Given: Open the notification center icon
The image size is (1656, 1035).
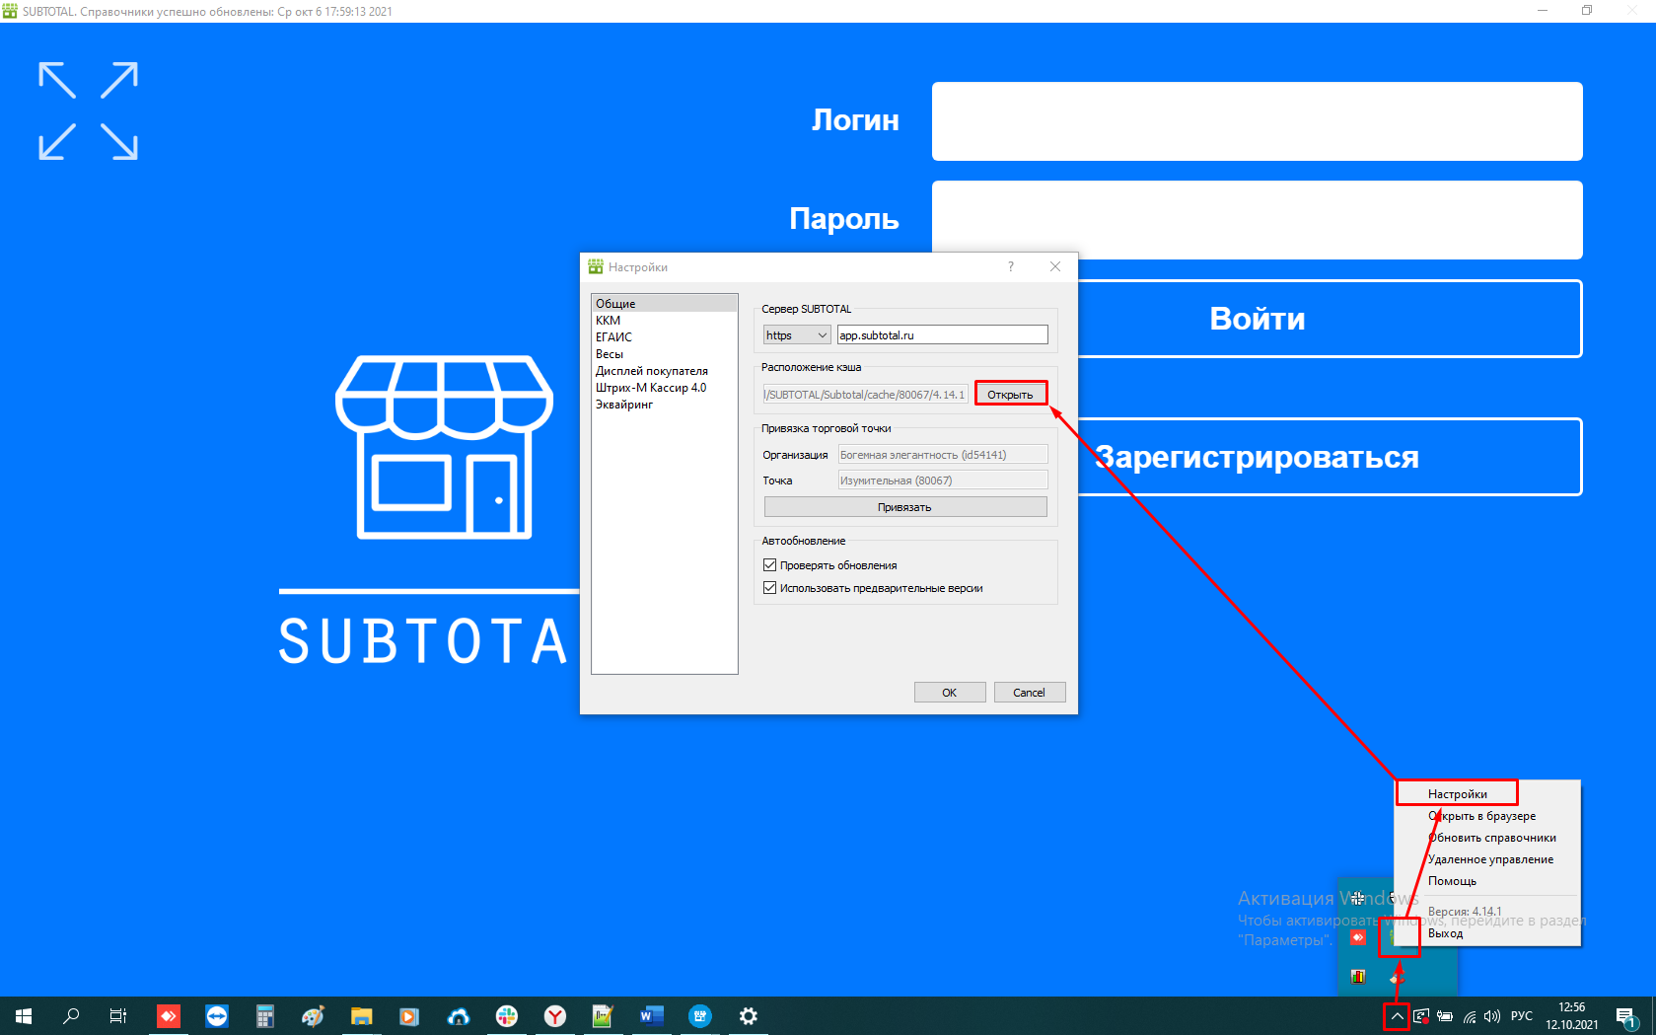Looking at the screenshot, I should coord(1626,1016).
